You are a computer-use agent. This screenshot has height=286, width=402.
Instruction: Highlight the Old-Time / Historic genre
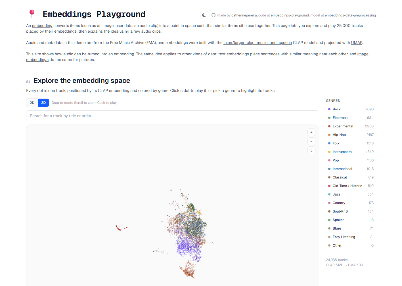(351, 186)
